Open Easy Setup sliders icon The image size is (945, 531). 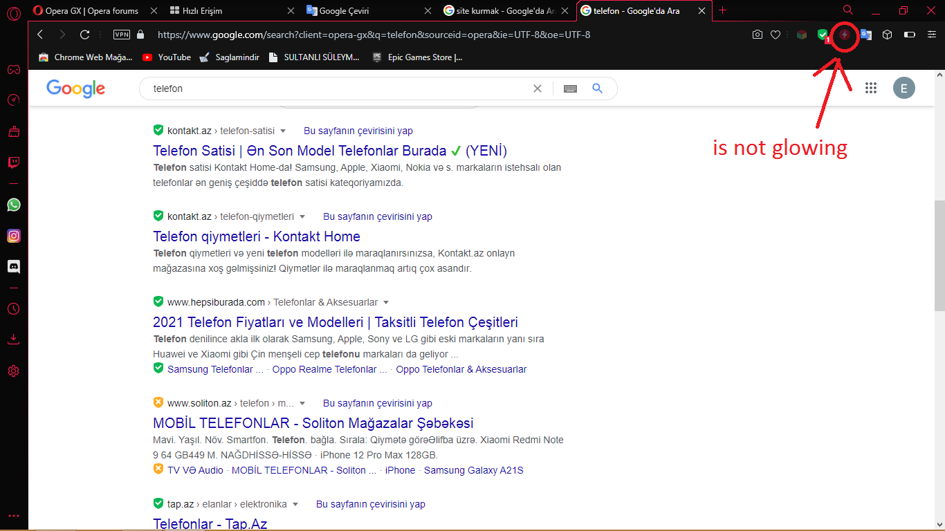click(932, 35)
